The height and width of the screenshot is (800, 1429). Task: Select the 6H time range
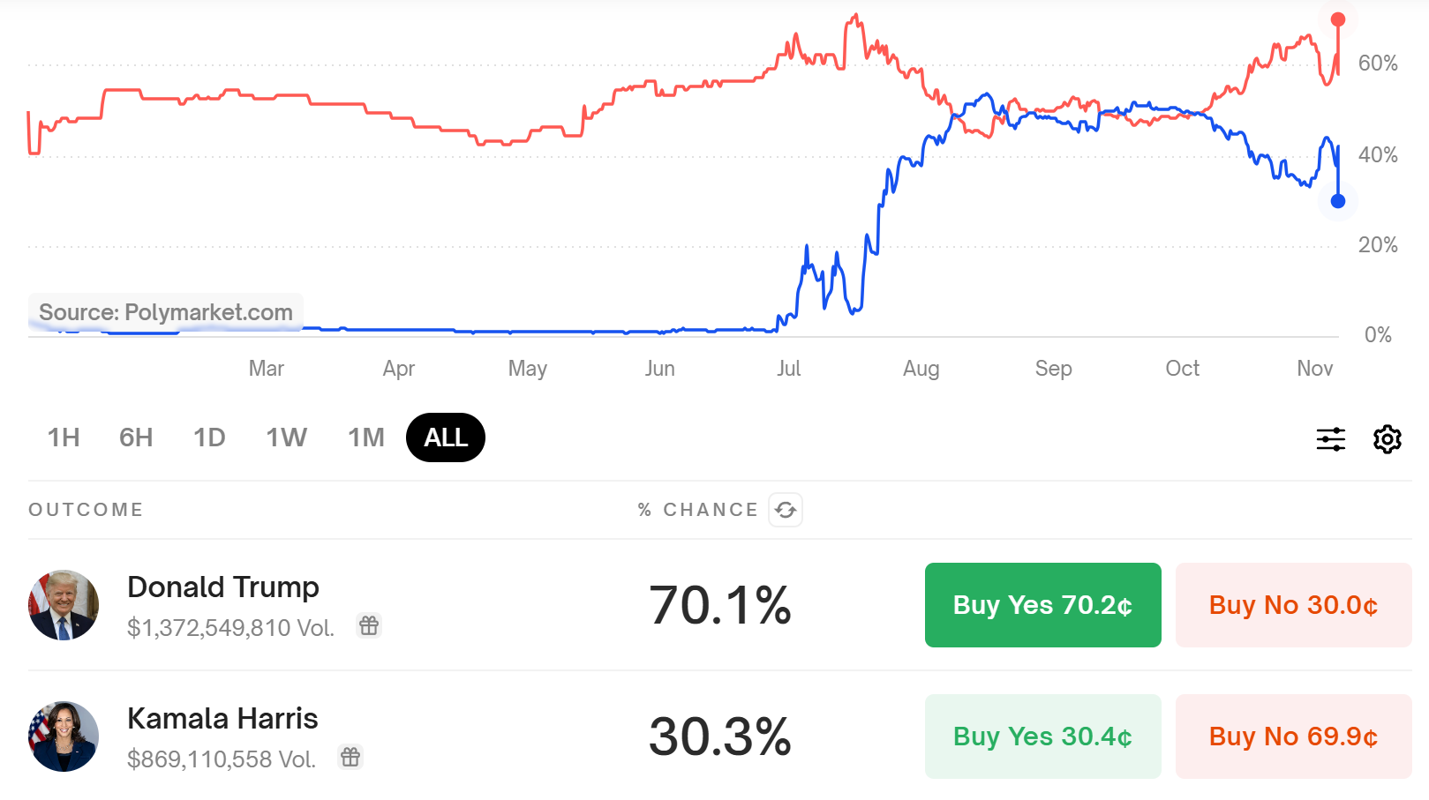[135, 437]
